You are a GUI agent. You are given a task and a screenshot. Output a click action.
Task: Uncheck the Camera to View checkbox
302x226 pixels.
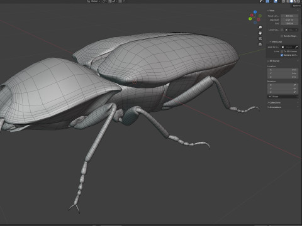(282, 55)
